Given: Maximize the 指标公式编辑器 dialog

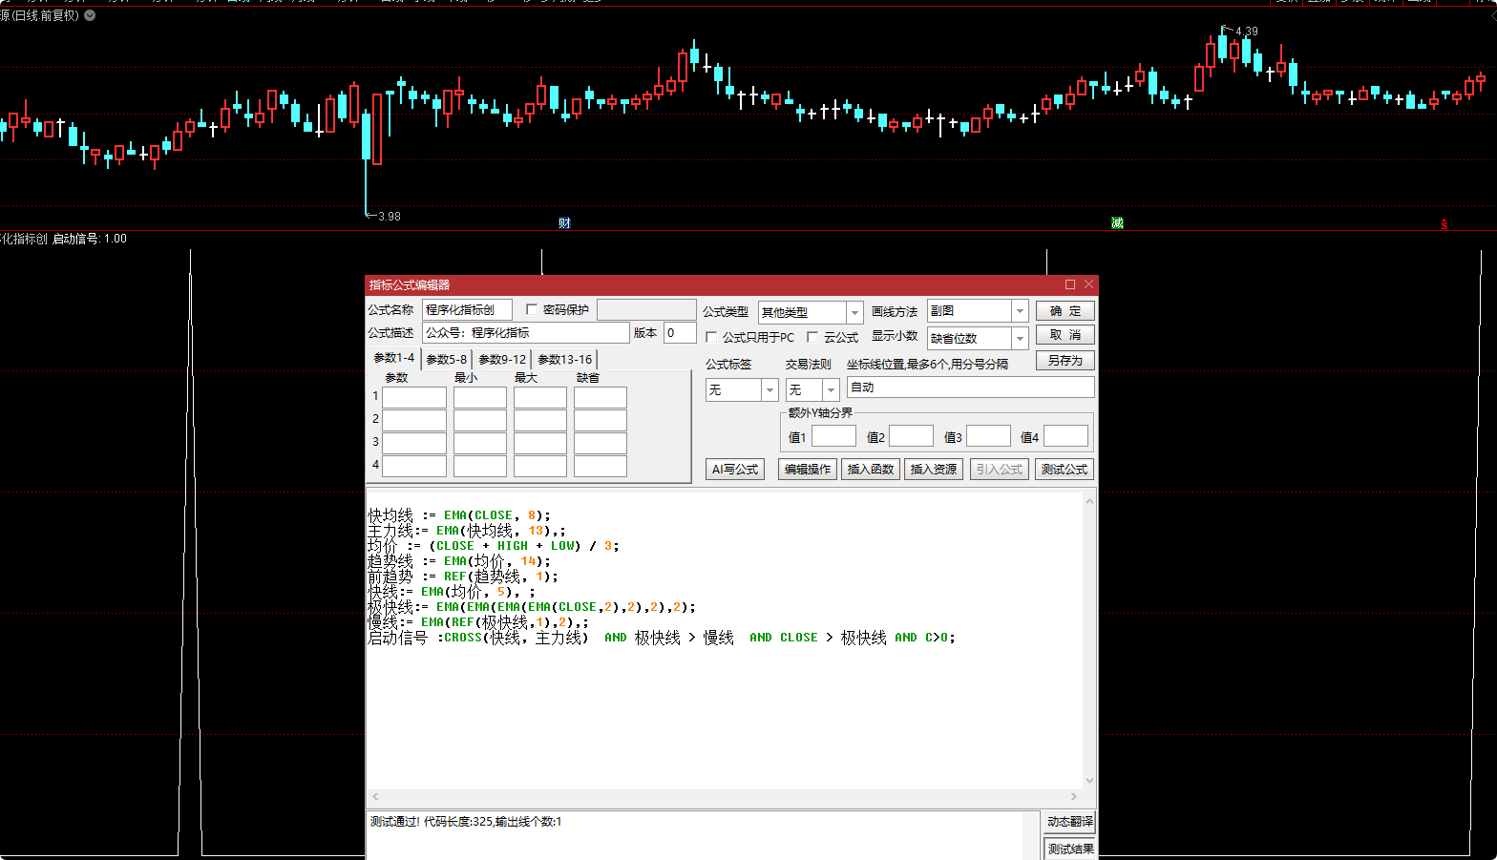Looking at the screenshot, I should [x=1070, y=284].
